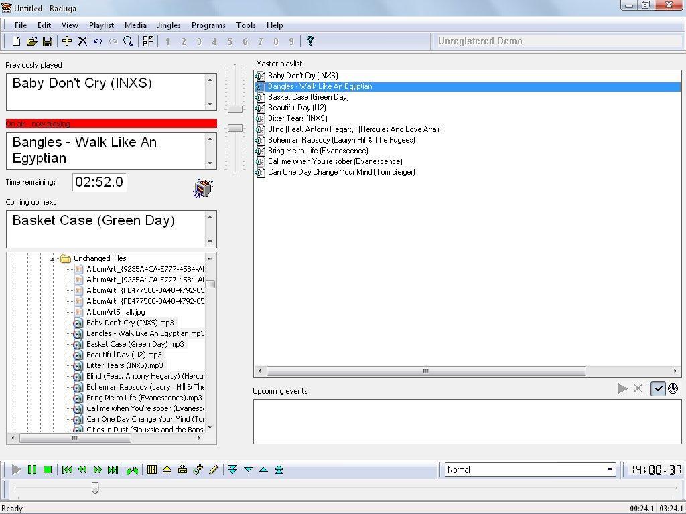Click the magnifying glass search icon
This screenshot has height=514, width=686.
click(x=128, y=41)
